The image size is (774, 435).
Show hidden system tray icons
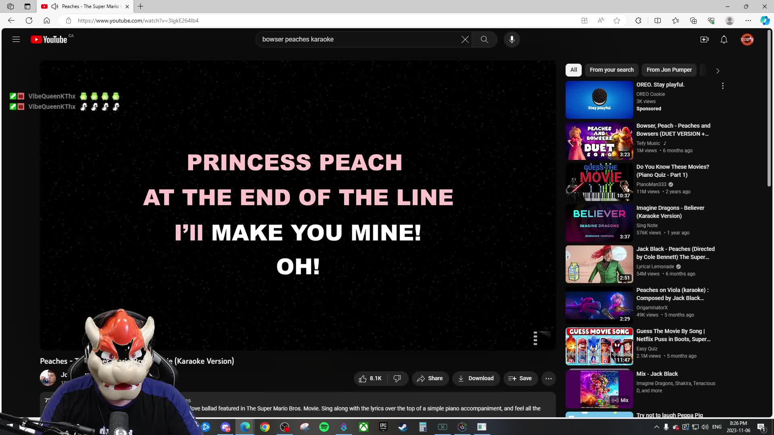tap(657, 427)
